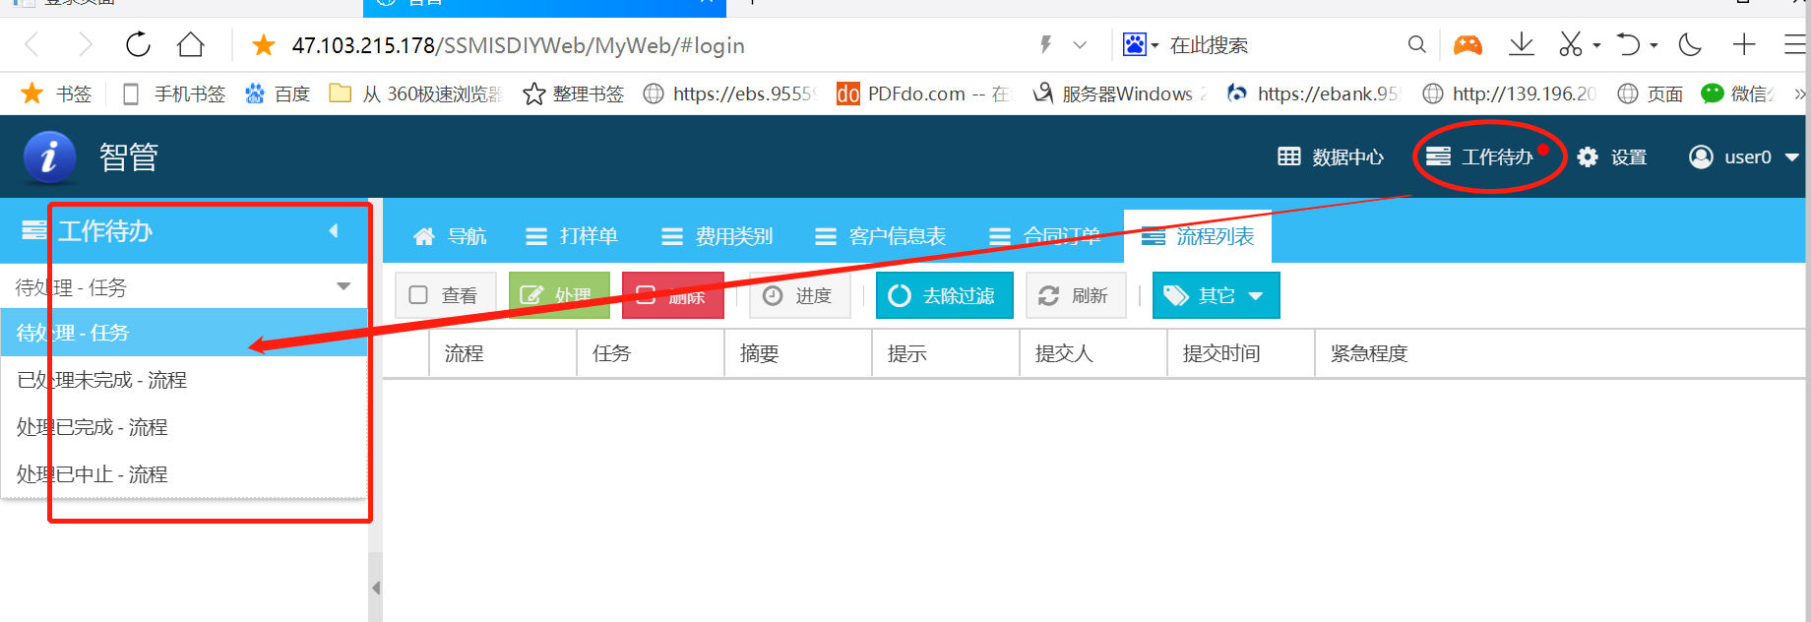Select 已处理未完成 - 流程 option
Image resolution: width=1811 pixels, height=622 pixels.
tap(184, 380)
